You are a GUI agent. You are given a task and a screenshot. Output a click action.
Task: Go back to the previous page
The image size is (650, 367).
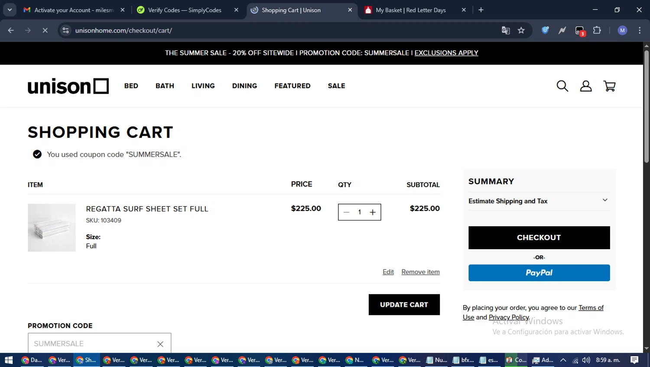point(11,30)
